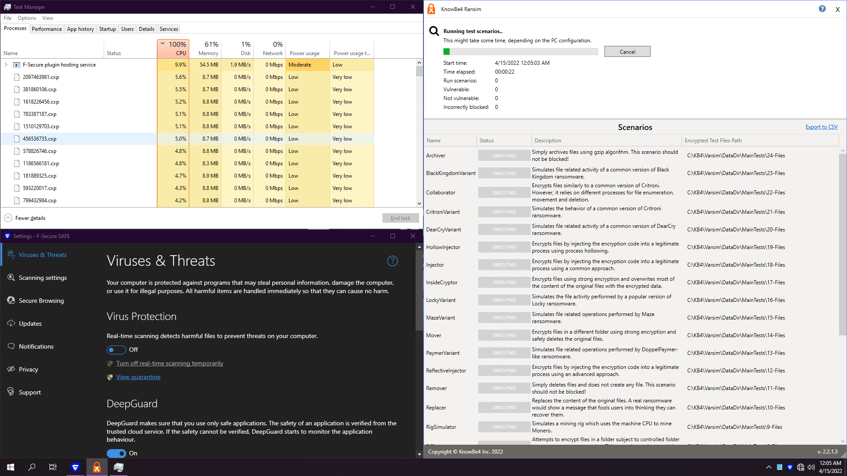Click the scenario run progress bar
847x476 pixels.
520,52
